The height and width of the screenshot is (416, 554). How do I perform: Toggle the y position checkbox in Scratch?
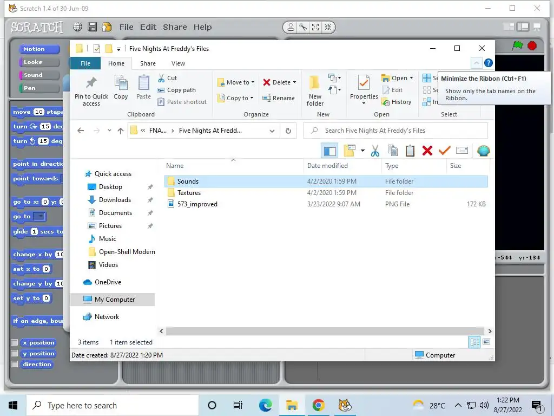click(15, 353)
